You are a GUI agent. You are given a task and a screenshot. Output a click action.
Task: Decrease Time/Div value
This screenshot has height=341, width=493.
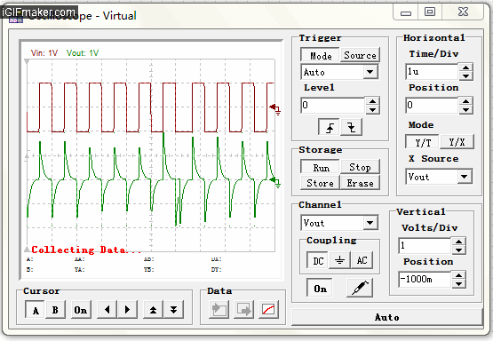pyautogui.click(x=466, y=75)
